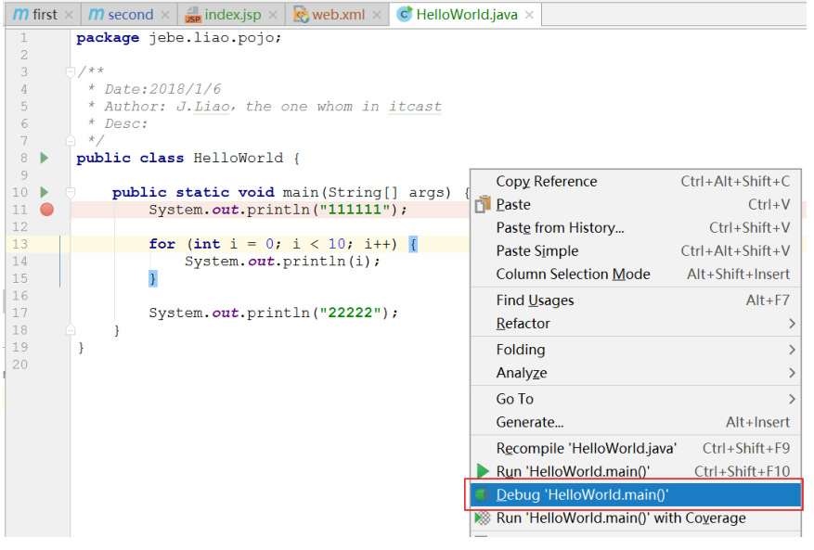Close the HelloWorld.java tab
Viewport: 814px width, 550px height.
point(529,15)
